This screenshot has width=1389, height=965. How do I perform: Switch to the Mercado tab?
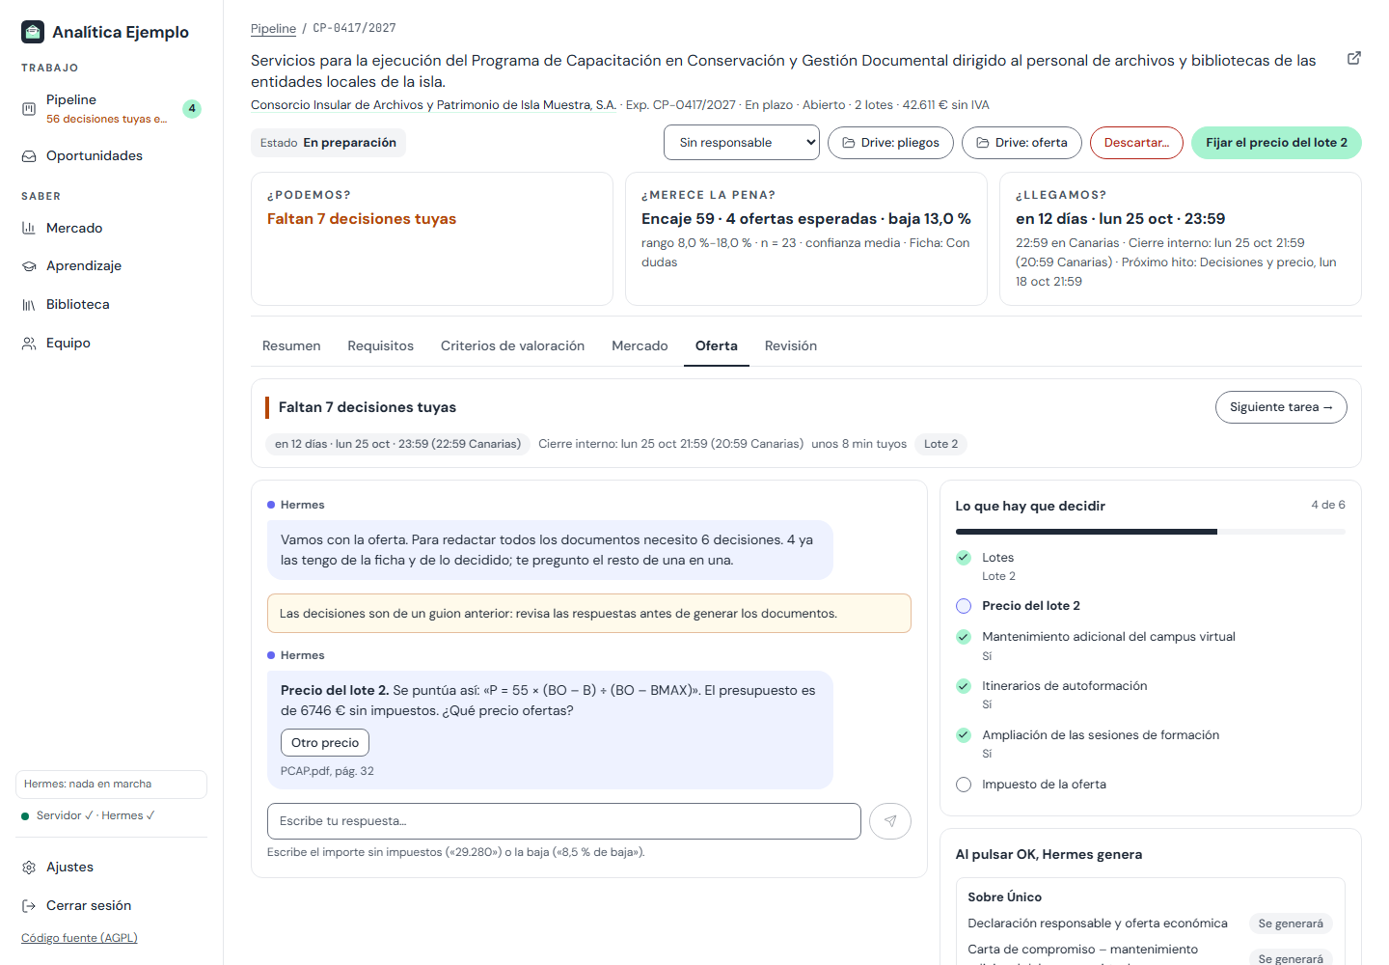coord(640,345)
